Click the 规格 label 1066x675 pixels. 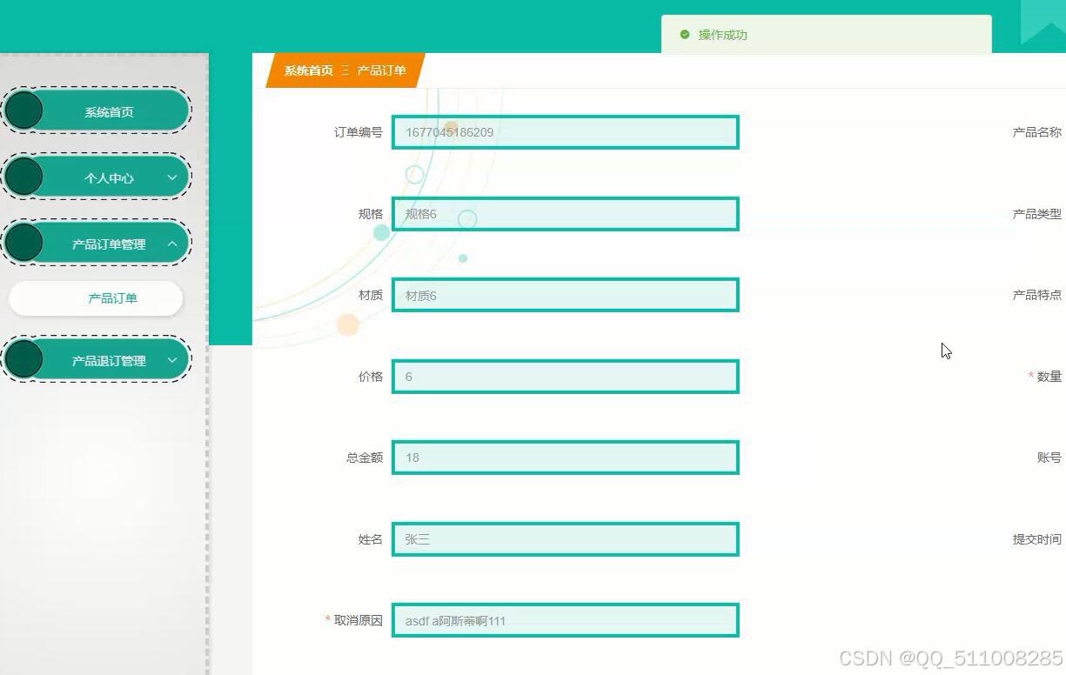tap(371, 214)
